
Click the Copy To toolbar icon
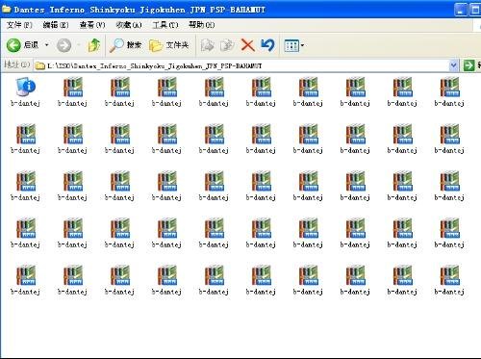(227, 45)
